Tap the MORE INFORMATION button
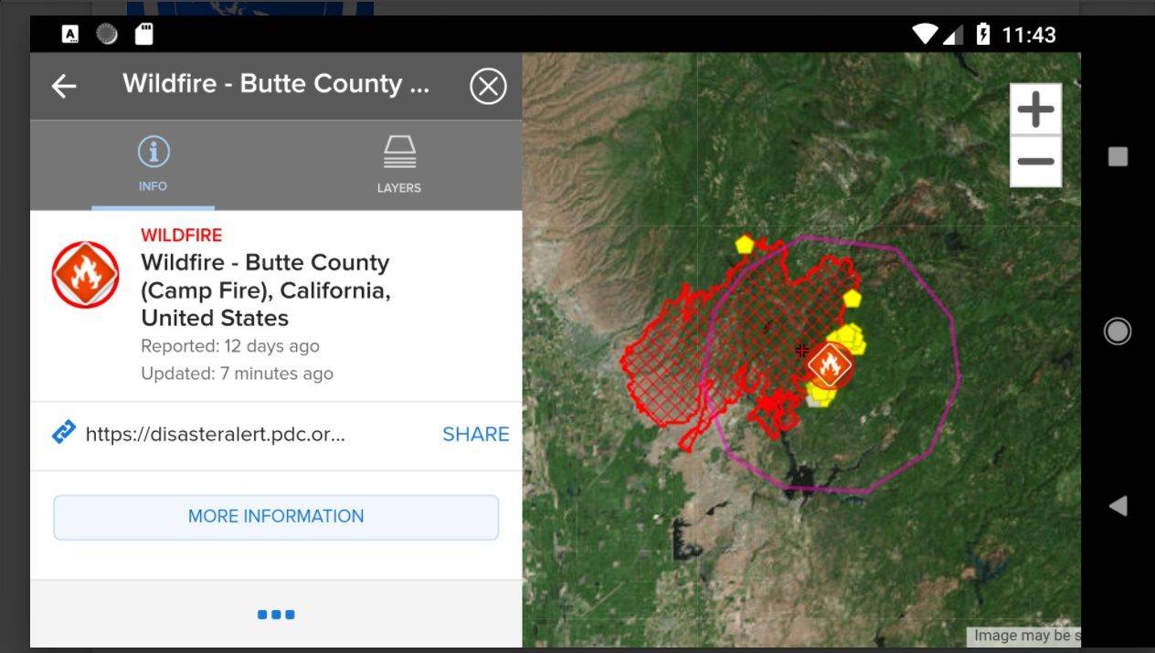 [276, 517]
